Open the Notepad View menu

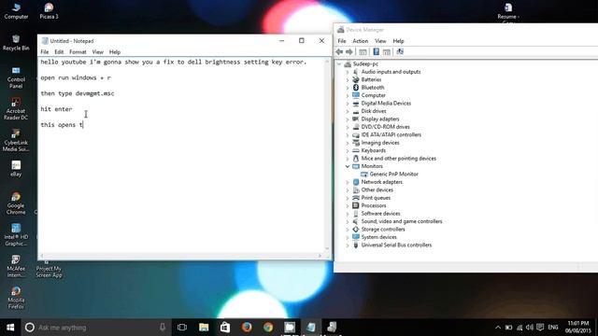tap(97, 52)
